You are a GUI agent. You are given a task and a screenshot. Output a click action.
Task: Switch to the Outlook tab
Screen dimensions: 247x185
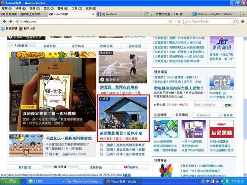click(x=216, y=14)
